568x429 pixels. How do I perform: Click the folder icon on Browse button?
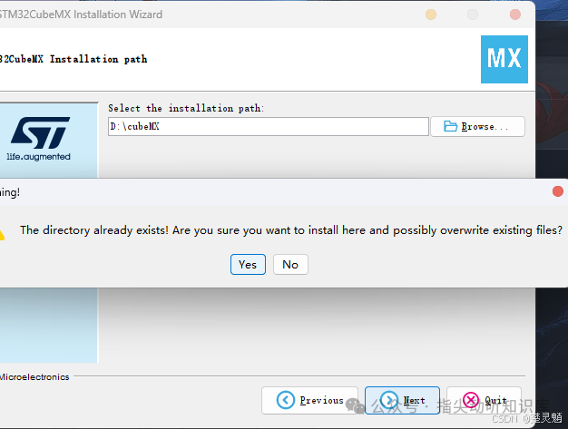(450, 126)
